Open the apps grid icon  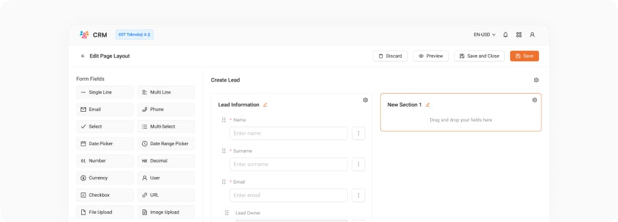pyautogui.click(x=519, y=35)
